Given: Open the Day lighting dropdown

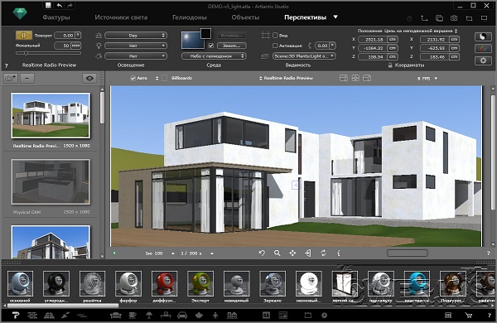Looking at the screenshot, I should pos(136,35).
